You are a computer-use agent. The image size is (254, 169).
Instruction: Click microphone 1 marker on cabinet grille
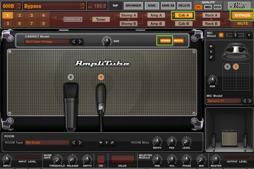[101, 77]
